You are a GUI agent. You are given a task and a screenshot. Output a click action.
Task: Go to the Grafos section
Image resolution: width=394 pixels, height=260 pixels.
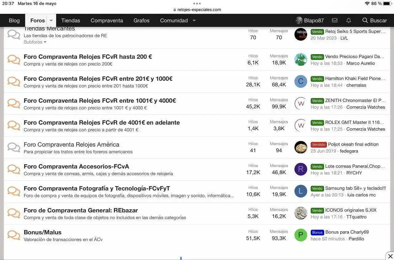click(141, 20)
